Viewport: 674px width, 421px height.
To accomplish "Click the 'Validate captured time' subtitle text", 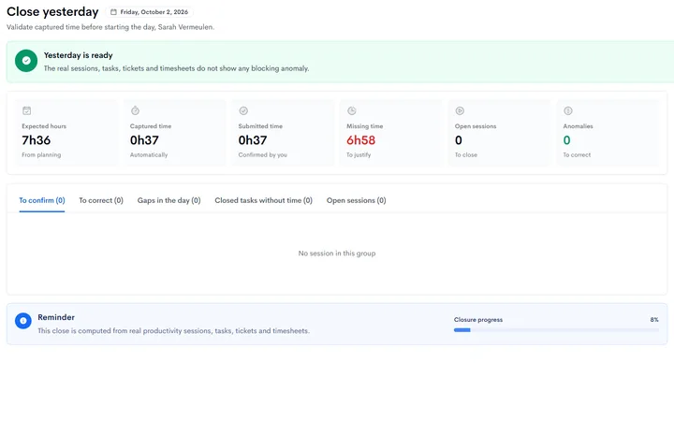I will pyautogui.click(x=110, y=27).
